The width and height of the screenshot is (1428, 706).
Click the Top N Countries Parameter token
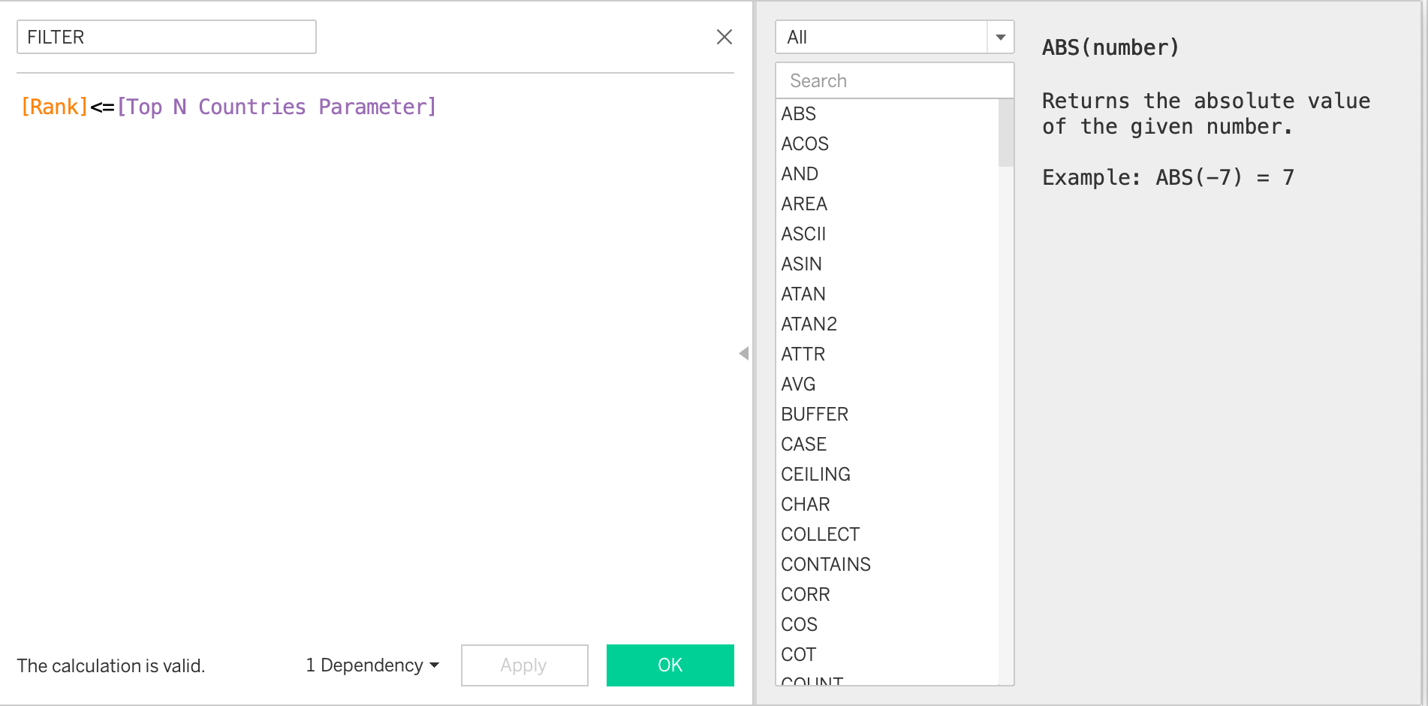[x=276, y=107]
